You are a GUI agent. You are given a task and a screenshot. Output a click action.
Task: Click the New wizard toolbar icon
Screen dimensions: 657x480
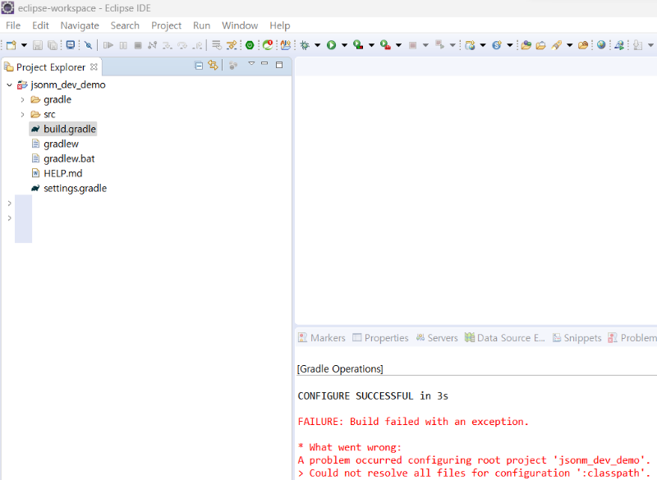(x=11, y=45)
